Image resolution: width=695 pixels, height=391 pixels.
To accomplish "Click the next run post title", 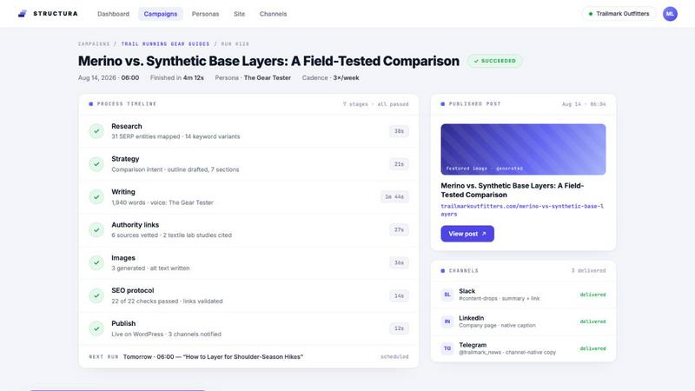I will point(242,357).
